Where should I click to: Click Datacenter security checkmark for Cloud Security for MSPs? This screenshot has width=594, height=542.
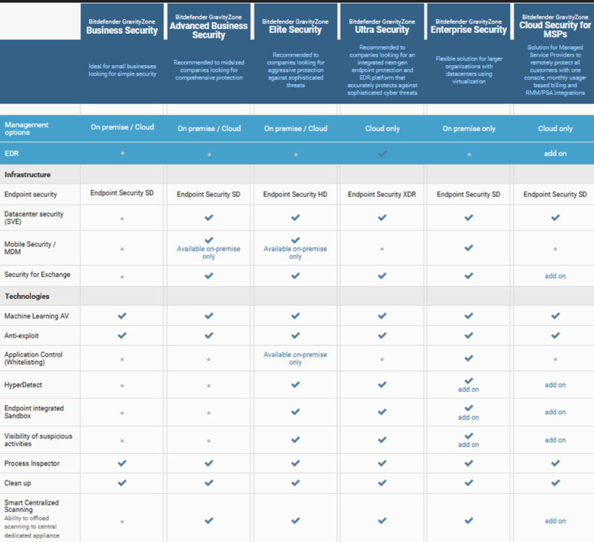555,217
